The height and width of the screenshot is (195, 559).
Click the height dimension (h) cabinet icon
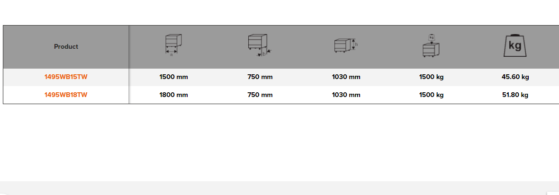(x=346, y=46)
